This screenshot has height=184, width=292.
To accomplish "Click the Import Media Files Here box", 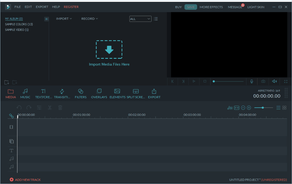I will [x=109, y=49].
